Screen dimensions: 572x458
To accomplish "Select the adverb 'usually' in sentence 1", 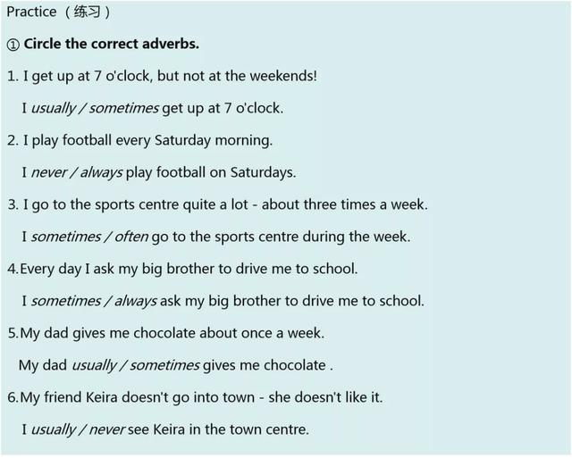I will click(54, 109).
